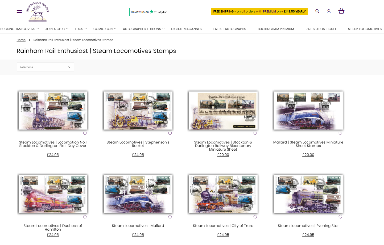Screen dimensions: 384x245
Task: Open the hamburger menu icon
Action: (x=19, y=11)
